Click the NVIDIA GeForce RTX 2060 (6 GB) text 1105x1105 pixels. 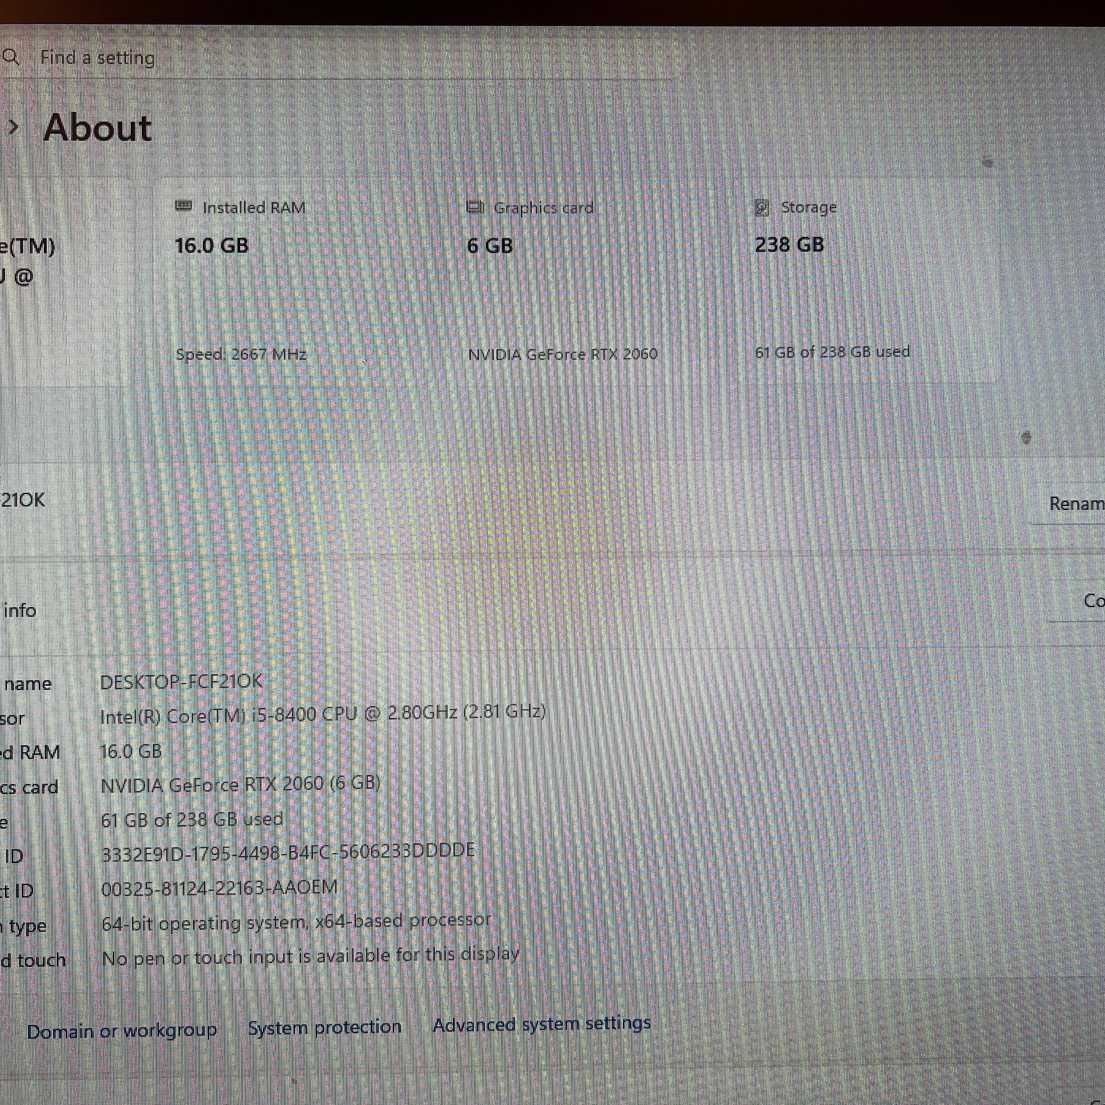point(241,783)
